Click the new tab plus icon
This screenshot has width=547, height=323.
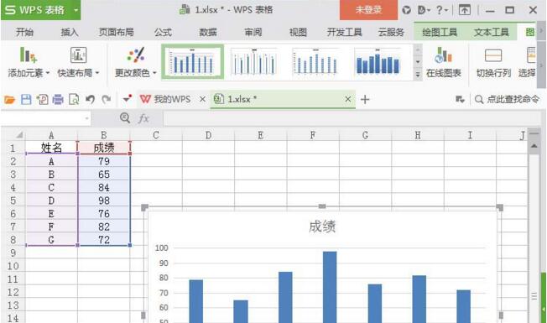365,100
